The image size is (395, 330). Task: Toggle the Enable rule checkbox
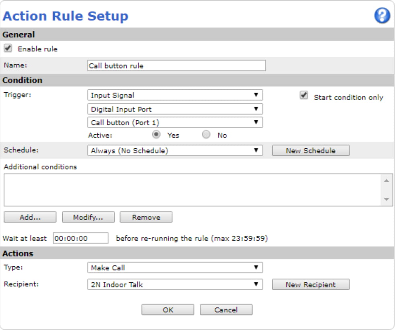click(8, 48)
